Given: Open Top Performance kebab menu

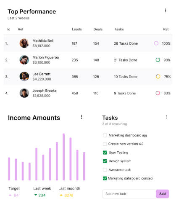Looking at the screenshot, I should [x=165, y=11].
